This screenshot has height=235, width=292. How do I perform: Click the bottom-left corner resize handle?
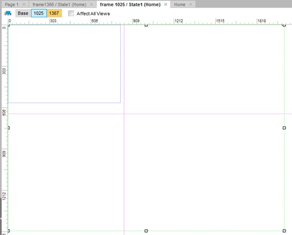point(8,231)
